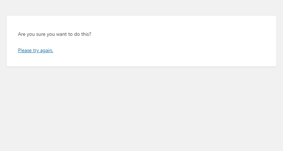Click white padding above the message text
The image size is (283, 151).
(x=141, y=23)
